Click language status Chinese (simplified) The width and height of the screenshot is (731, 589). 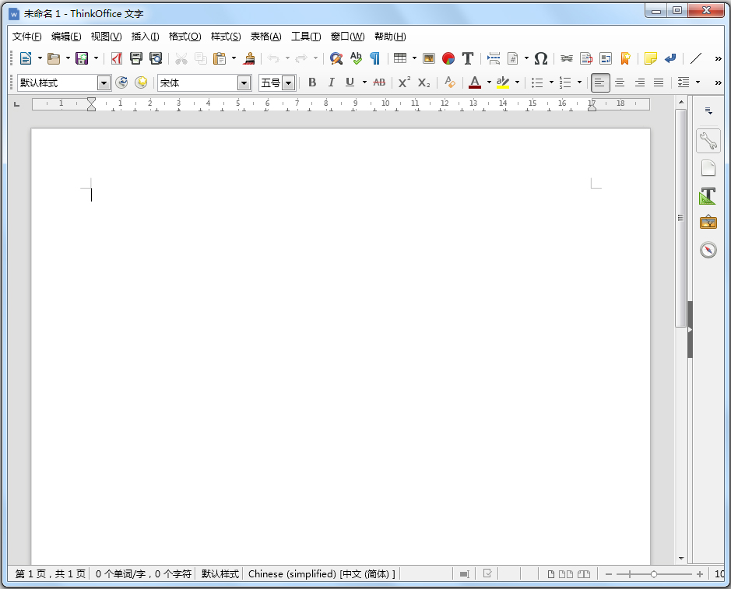coord(322,573)
